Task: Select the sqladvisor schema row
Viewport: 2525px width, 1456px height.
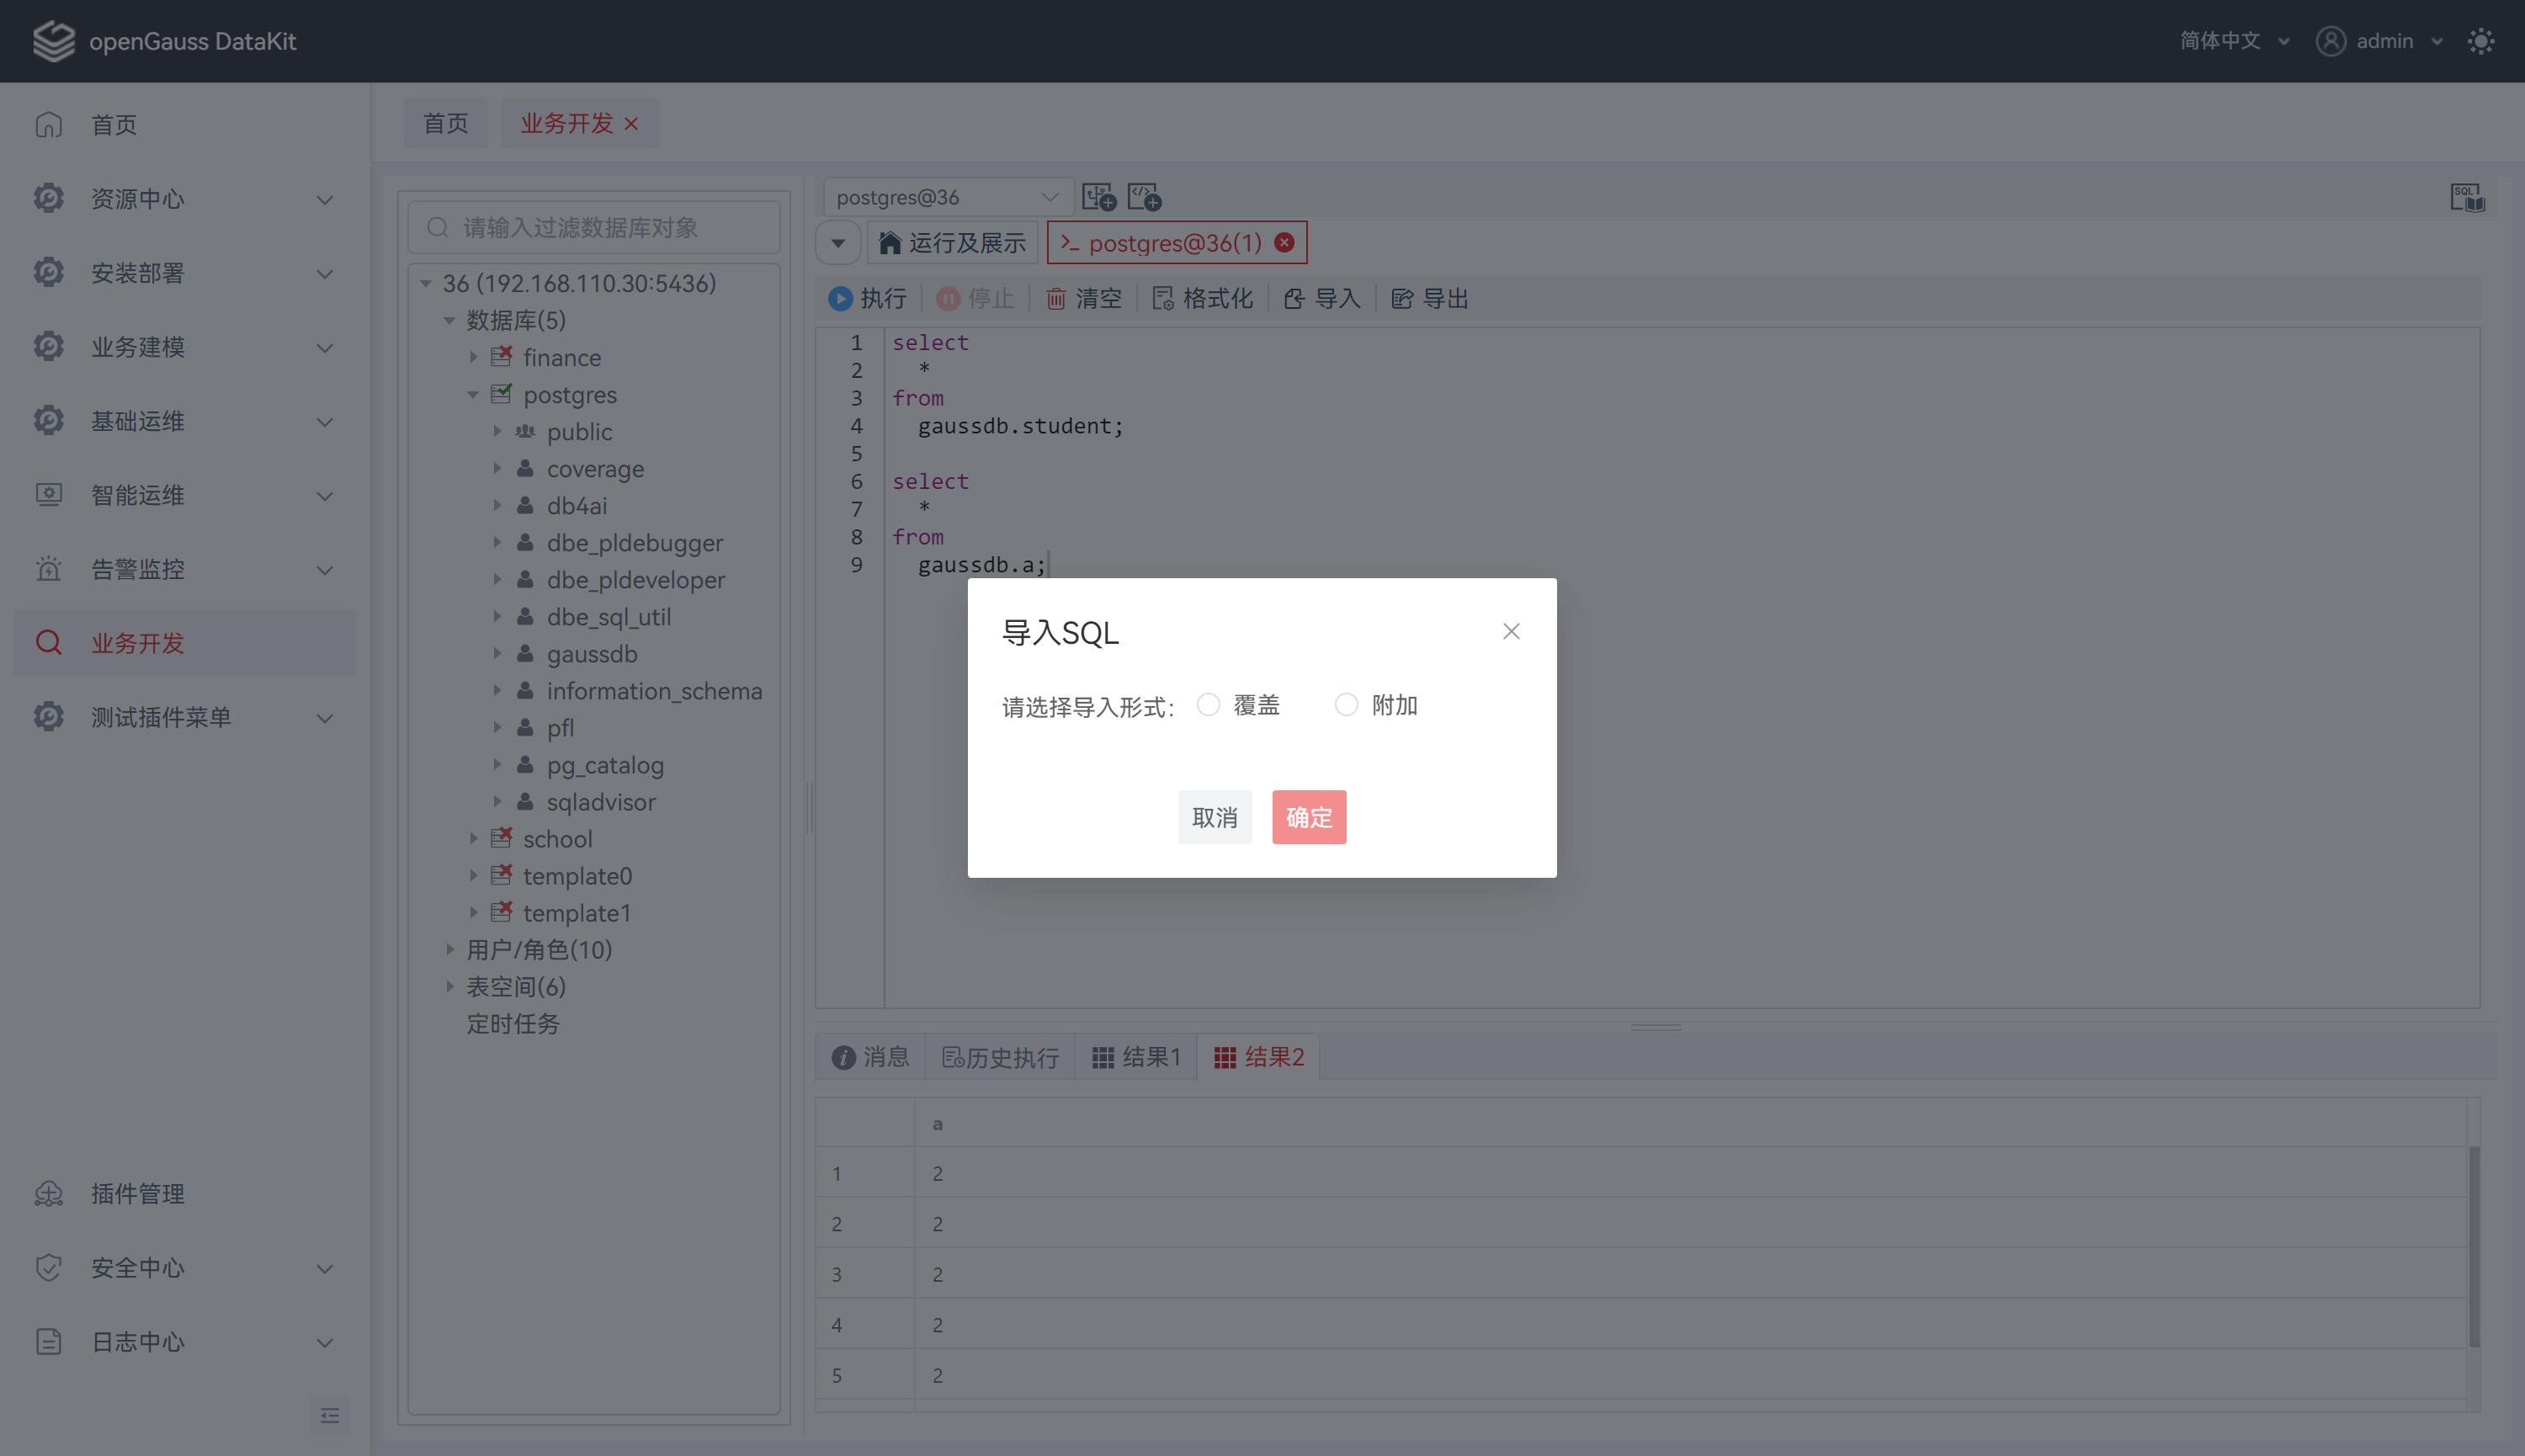Action: [594, 801]
